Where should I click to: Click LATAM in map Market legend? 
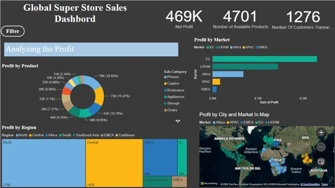coord(272,122)
